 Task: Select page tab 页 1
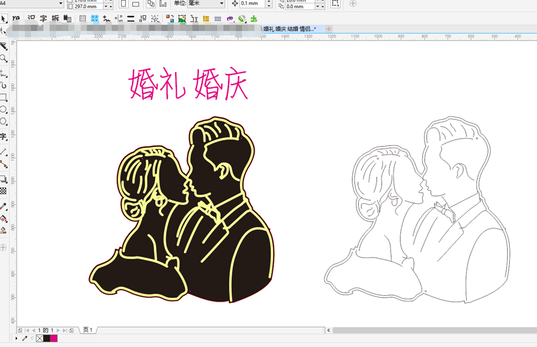[88, 330]
